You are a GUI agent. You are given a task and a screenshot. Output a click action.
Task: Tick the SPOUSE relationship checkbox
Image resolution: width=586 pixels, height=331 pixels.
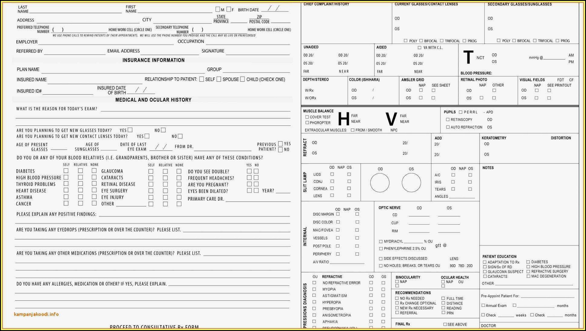coord(219,79)
